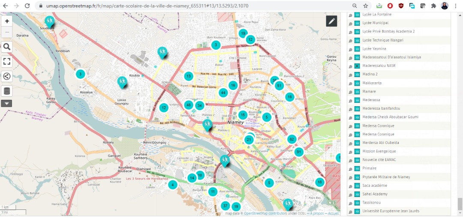Viewport: 463px width, 218px height.
Task: Select Nouvelle cité EAMAC entry
Action: [x=379, y=160]
